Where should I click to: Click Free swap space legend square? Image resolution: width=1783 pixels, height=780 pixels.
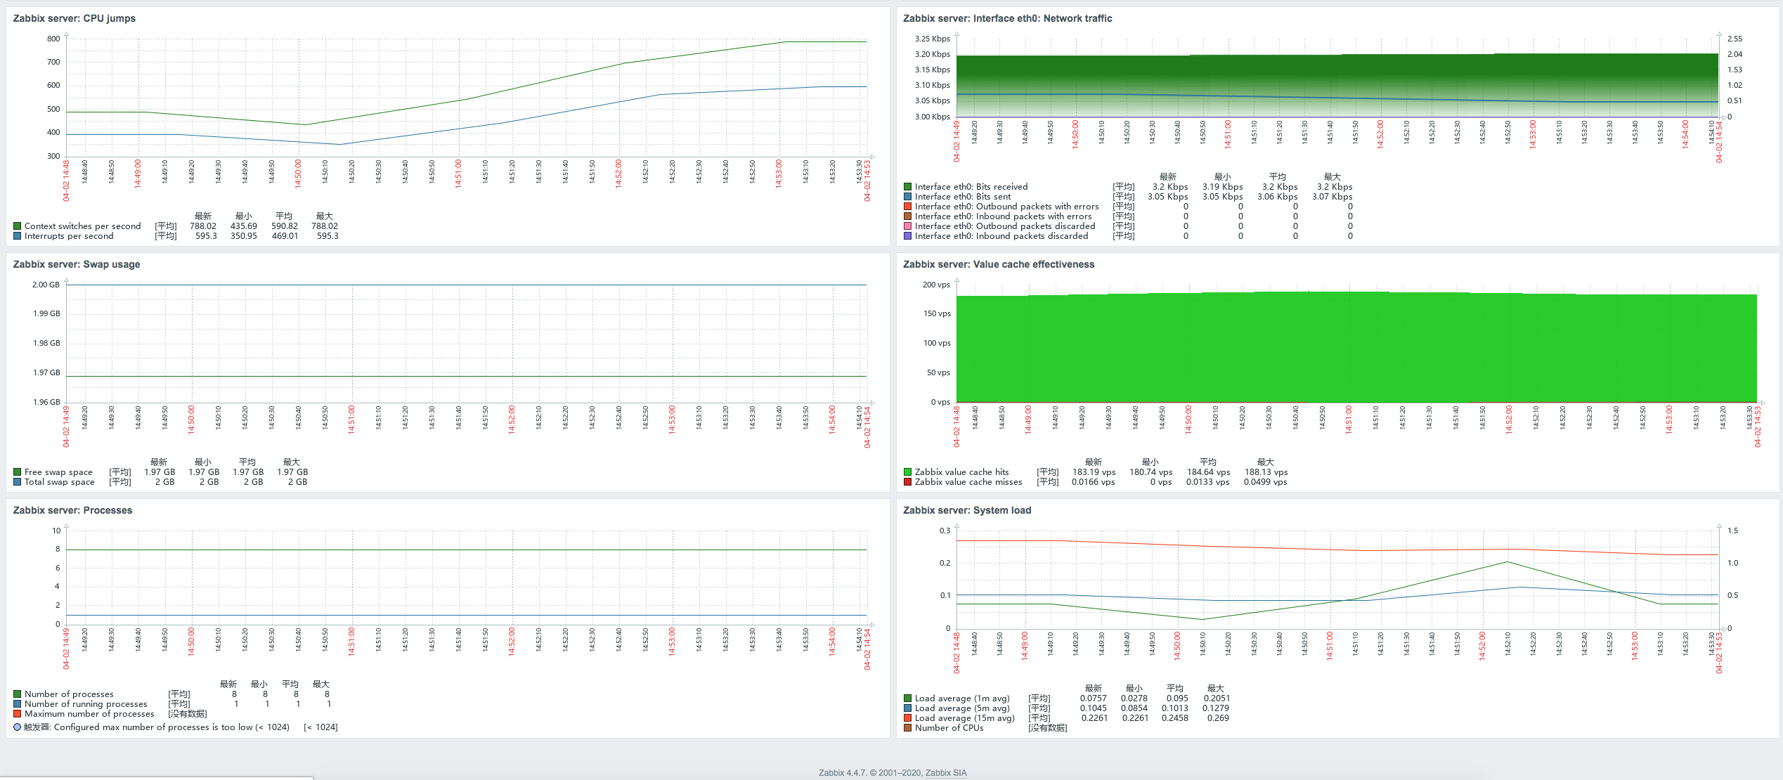click(17, 472)
